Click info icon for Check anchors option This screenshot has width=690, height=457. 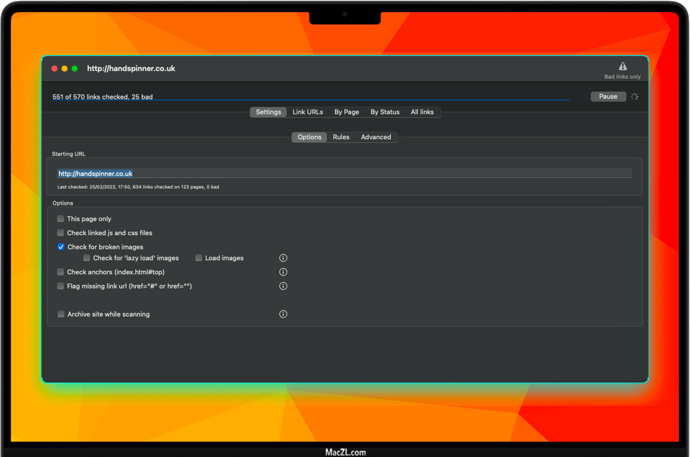point(283,272)
